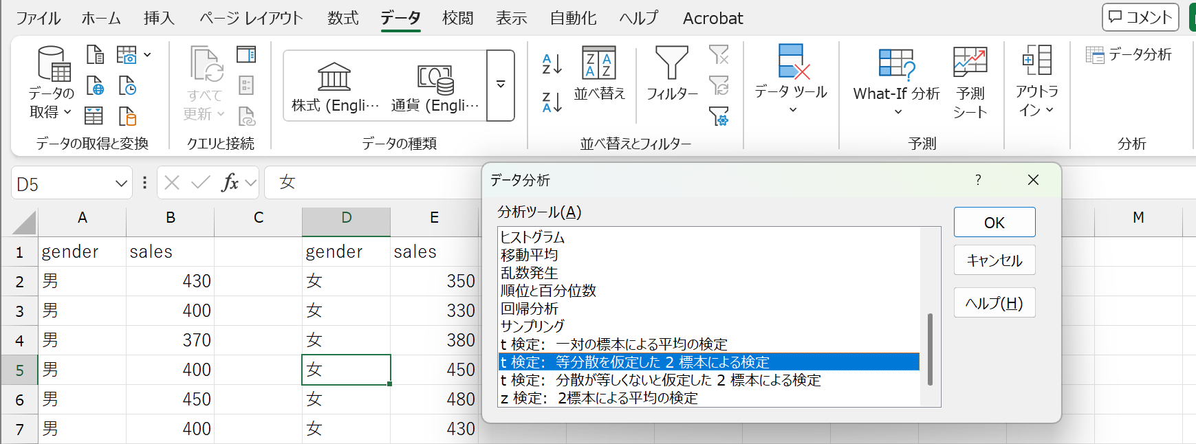Click the sort ascending A-Z icon
1196x444 pixels.
click(552, 63)
